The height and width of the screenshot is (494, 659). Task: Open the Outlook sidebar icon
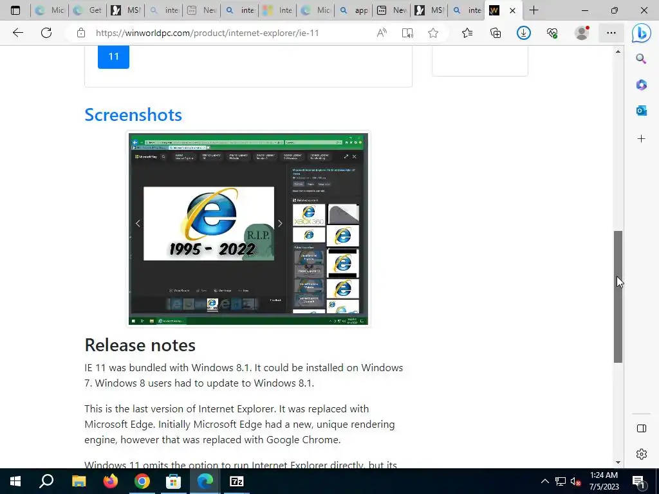pos(641,111)
